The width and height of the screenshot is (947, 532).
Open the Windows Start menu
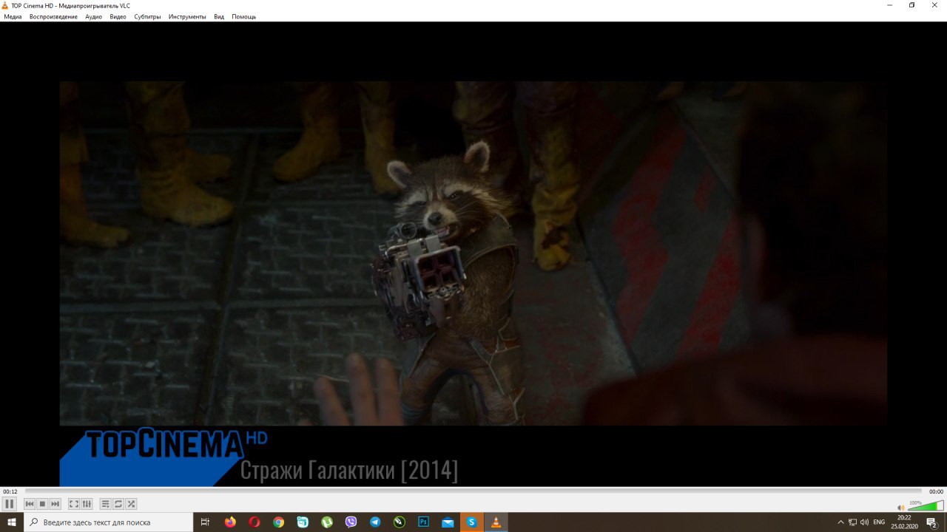pyautogui.click(x=12, y=522)
